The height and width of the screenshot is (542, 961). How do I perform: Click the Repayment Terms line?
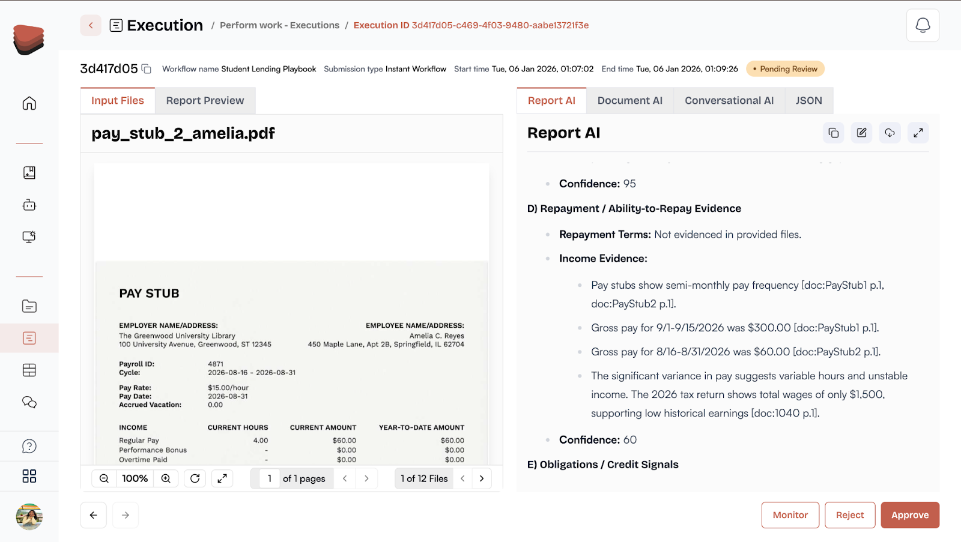[x=680, y=235]
